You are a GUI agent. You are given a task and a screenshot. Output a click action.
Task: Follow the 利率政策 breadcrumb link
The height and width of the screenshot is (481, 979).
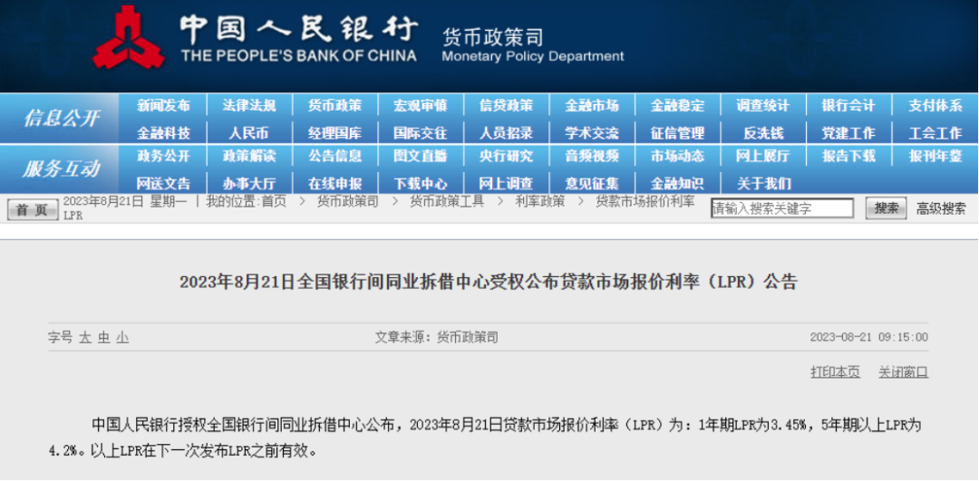[539, 201]
